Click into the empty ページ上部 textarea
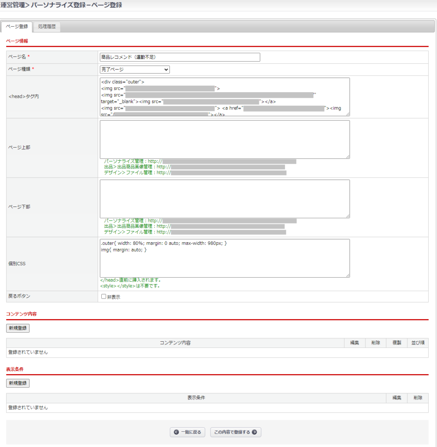Image resolution: width=437 pixels, height=447 pixels. coord(224,139)
